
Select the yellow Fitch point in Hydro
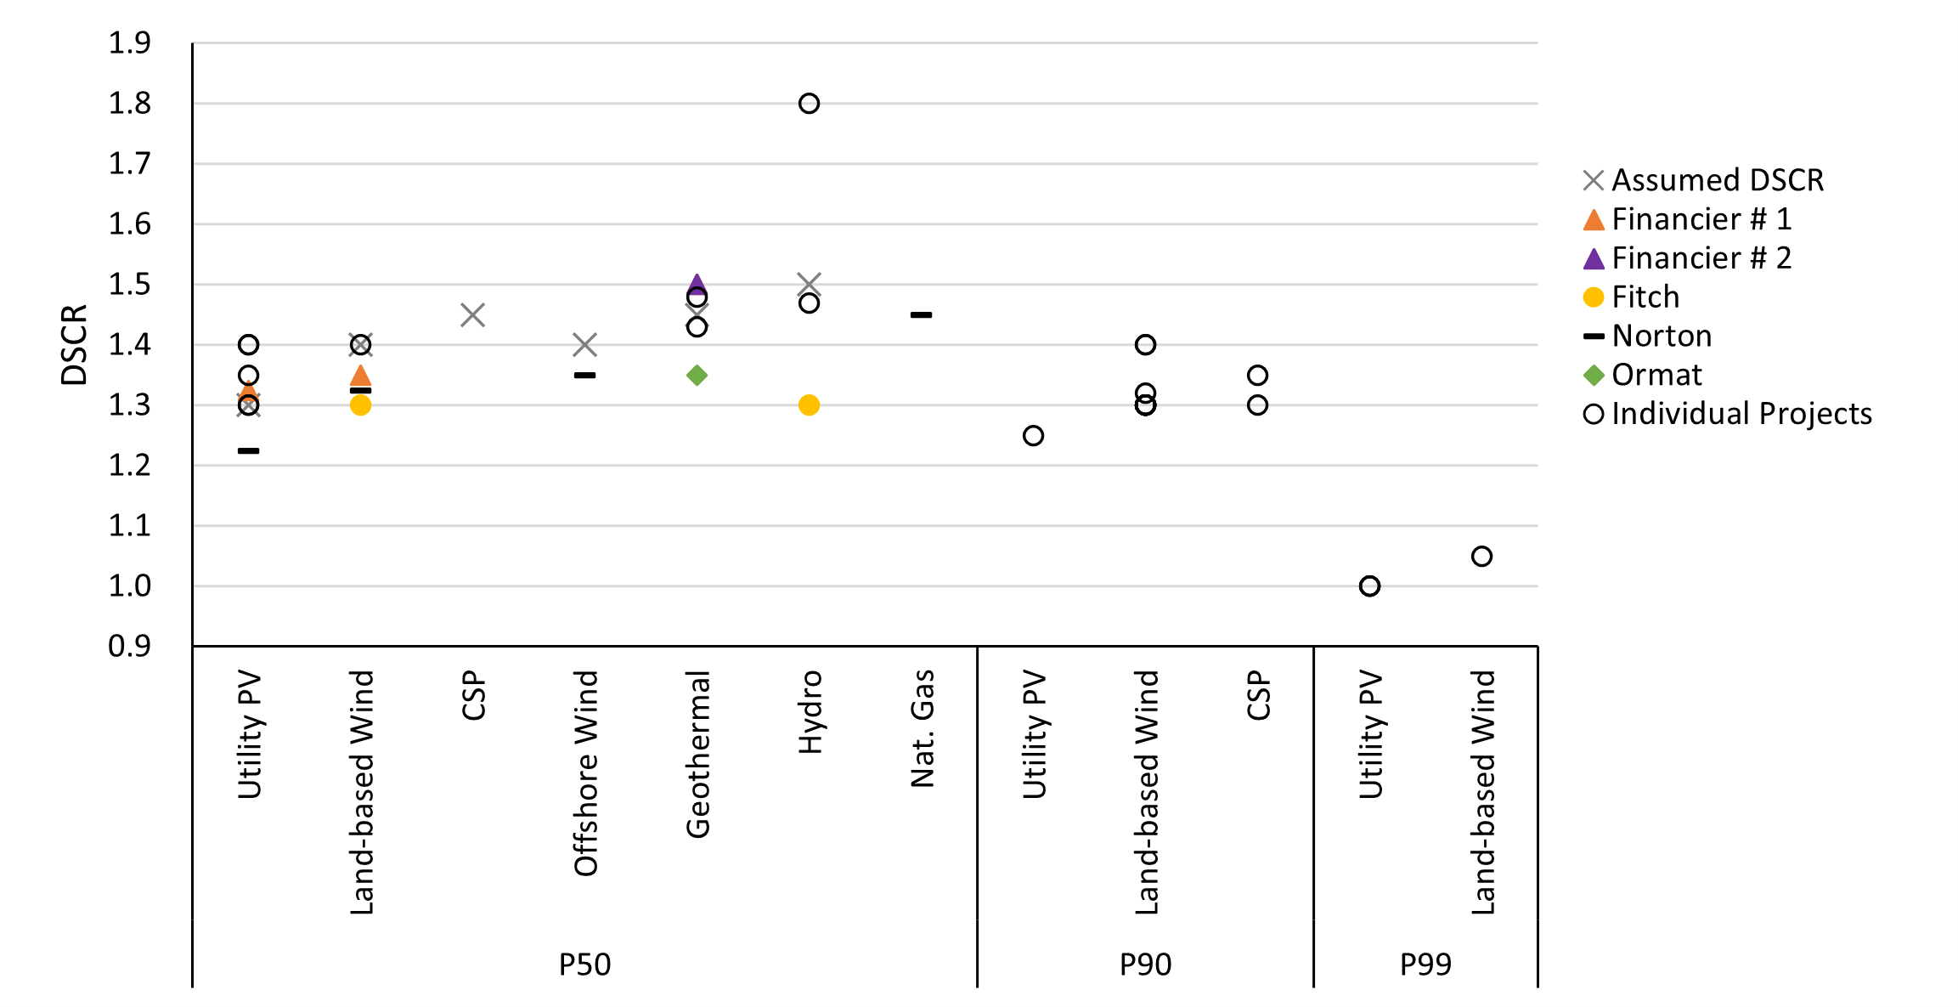click(x=809, y=405)
